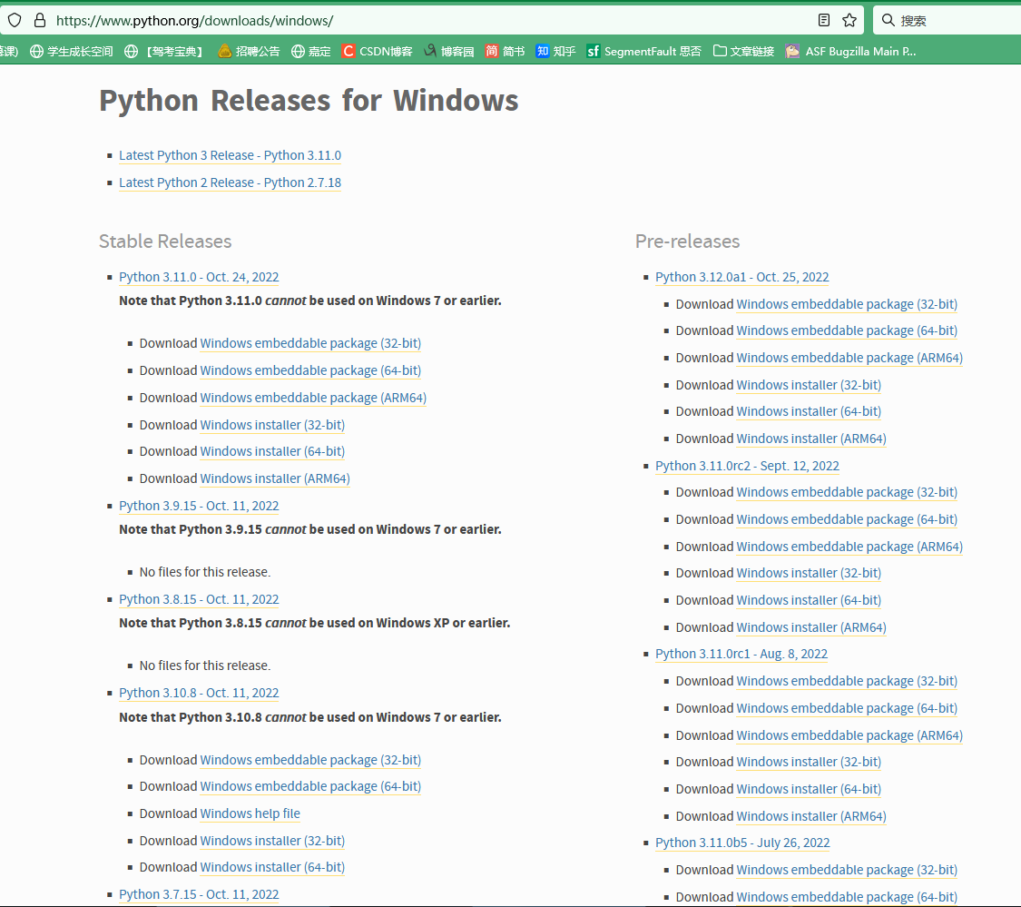
Task: Click the tracking protection shield icon
Action: [15, 20]
